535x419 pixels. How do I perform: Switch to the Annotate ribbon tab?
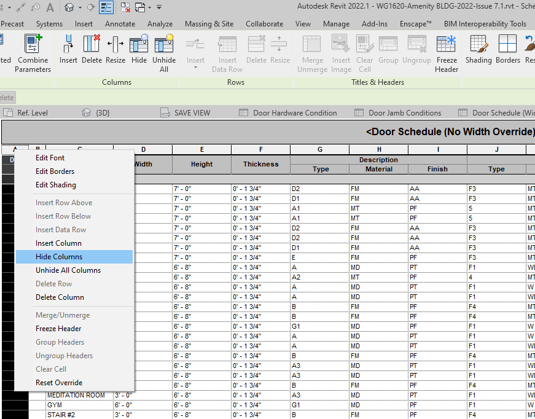coord(120,23)
